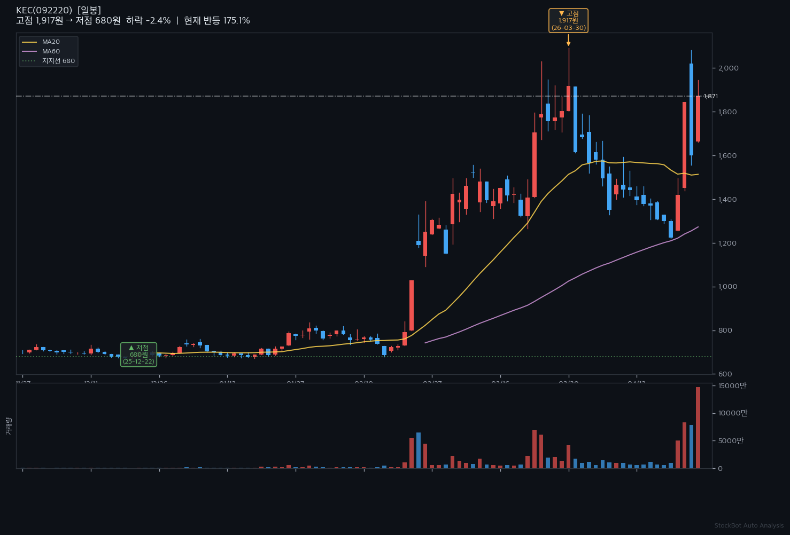Viewport: 790px width, 535px height.
Task: Click the last red candlestick on the chart
Action: (x=698, y=119)
